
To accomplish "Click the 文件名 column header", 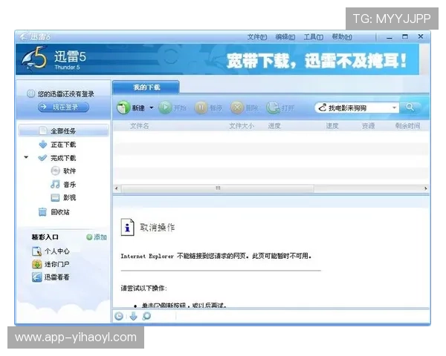I will pyautogui.click(x=140, y=126).
